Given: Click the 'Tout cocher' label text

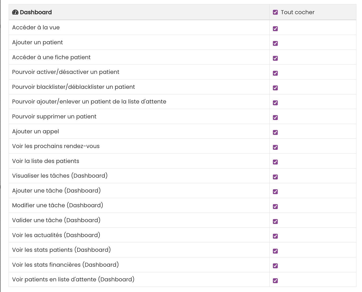Looking at the screenshot, I should (297, 12).
